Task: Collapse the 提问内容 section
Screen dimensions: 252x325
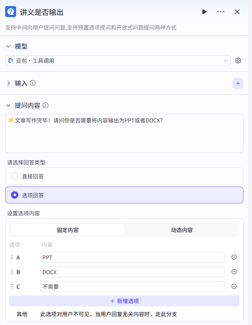Action: (x=9, y=105)
